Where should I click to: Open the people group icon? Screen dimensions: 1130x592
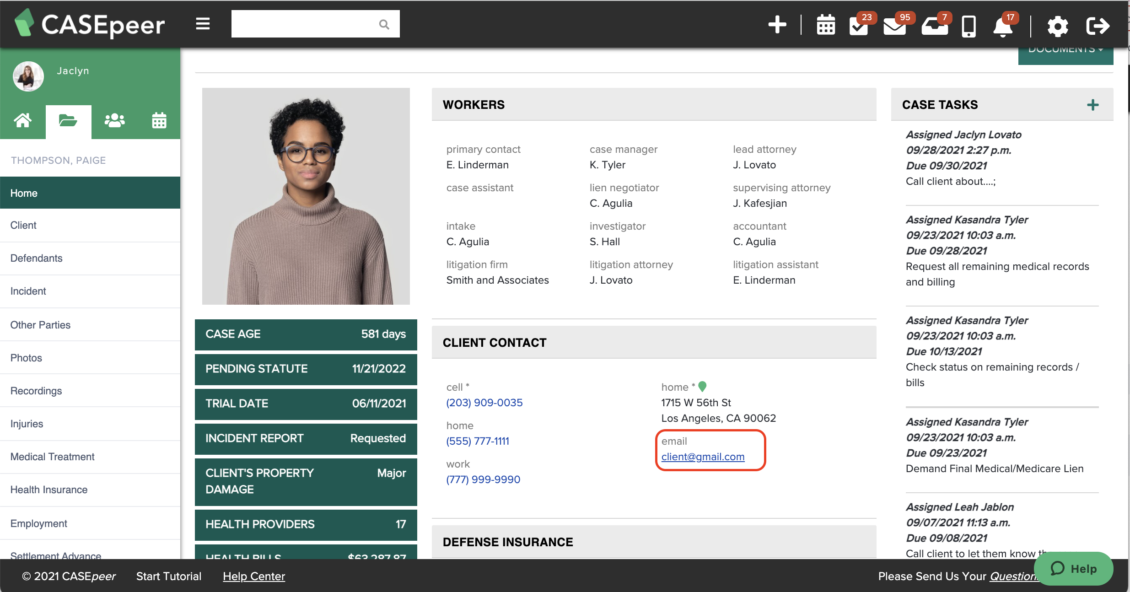114,121
